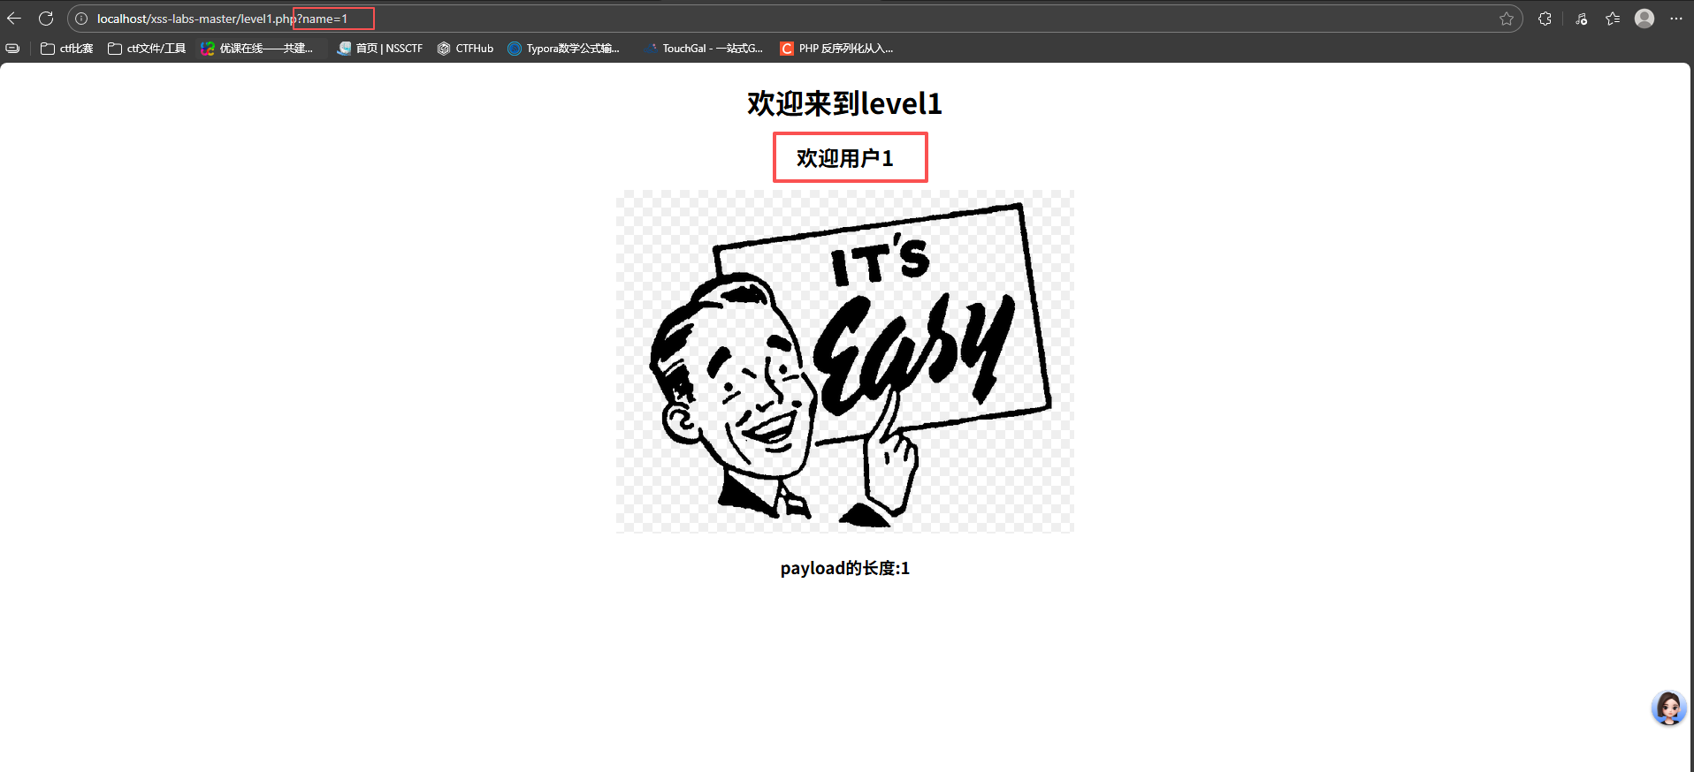
Task: Open the TouchGal bookmark
Action: [x=704, y=49]
